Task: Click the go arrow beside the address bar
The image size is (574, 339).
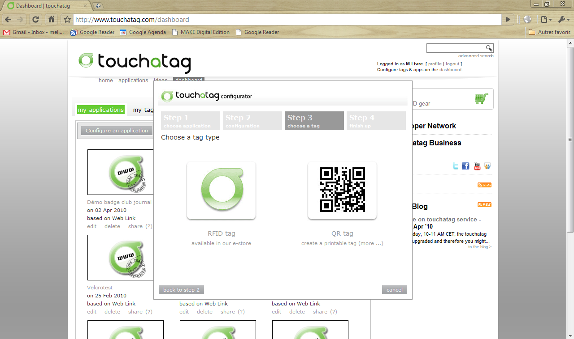Action: 508,19
